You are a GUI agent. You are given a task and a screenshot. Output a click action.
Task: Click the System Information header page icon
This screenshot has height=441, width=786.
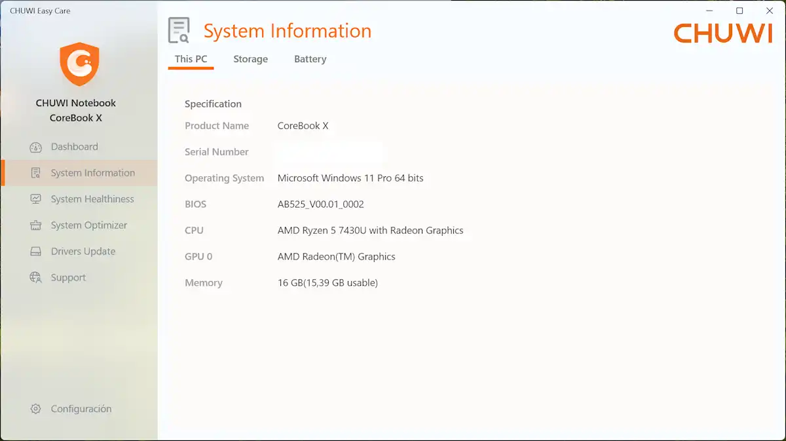pos(179,31)
